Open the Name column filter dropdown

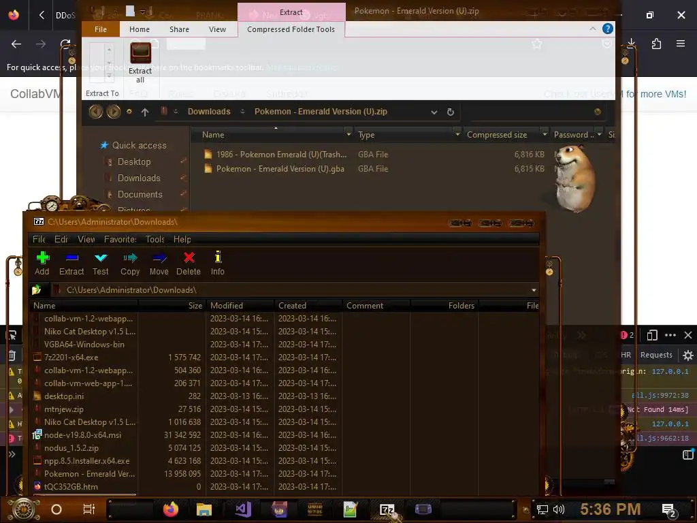(348, 134)
